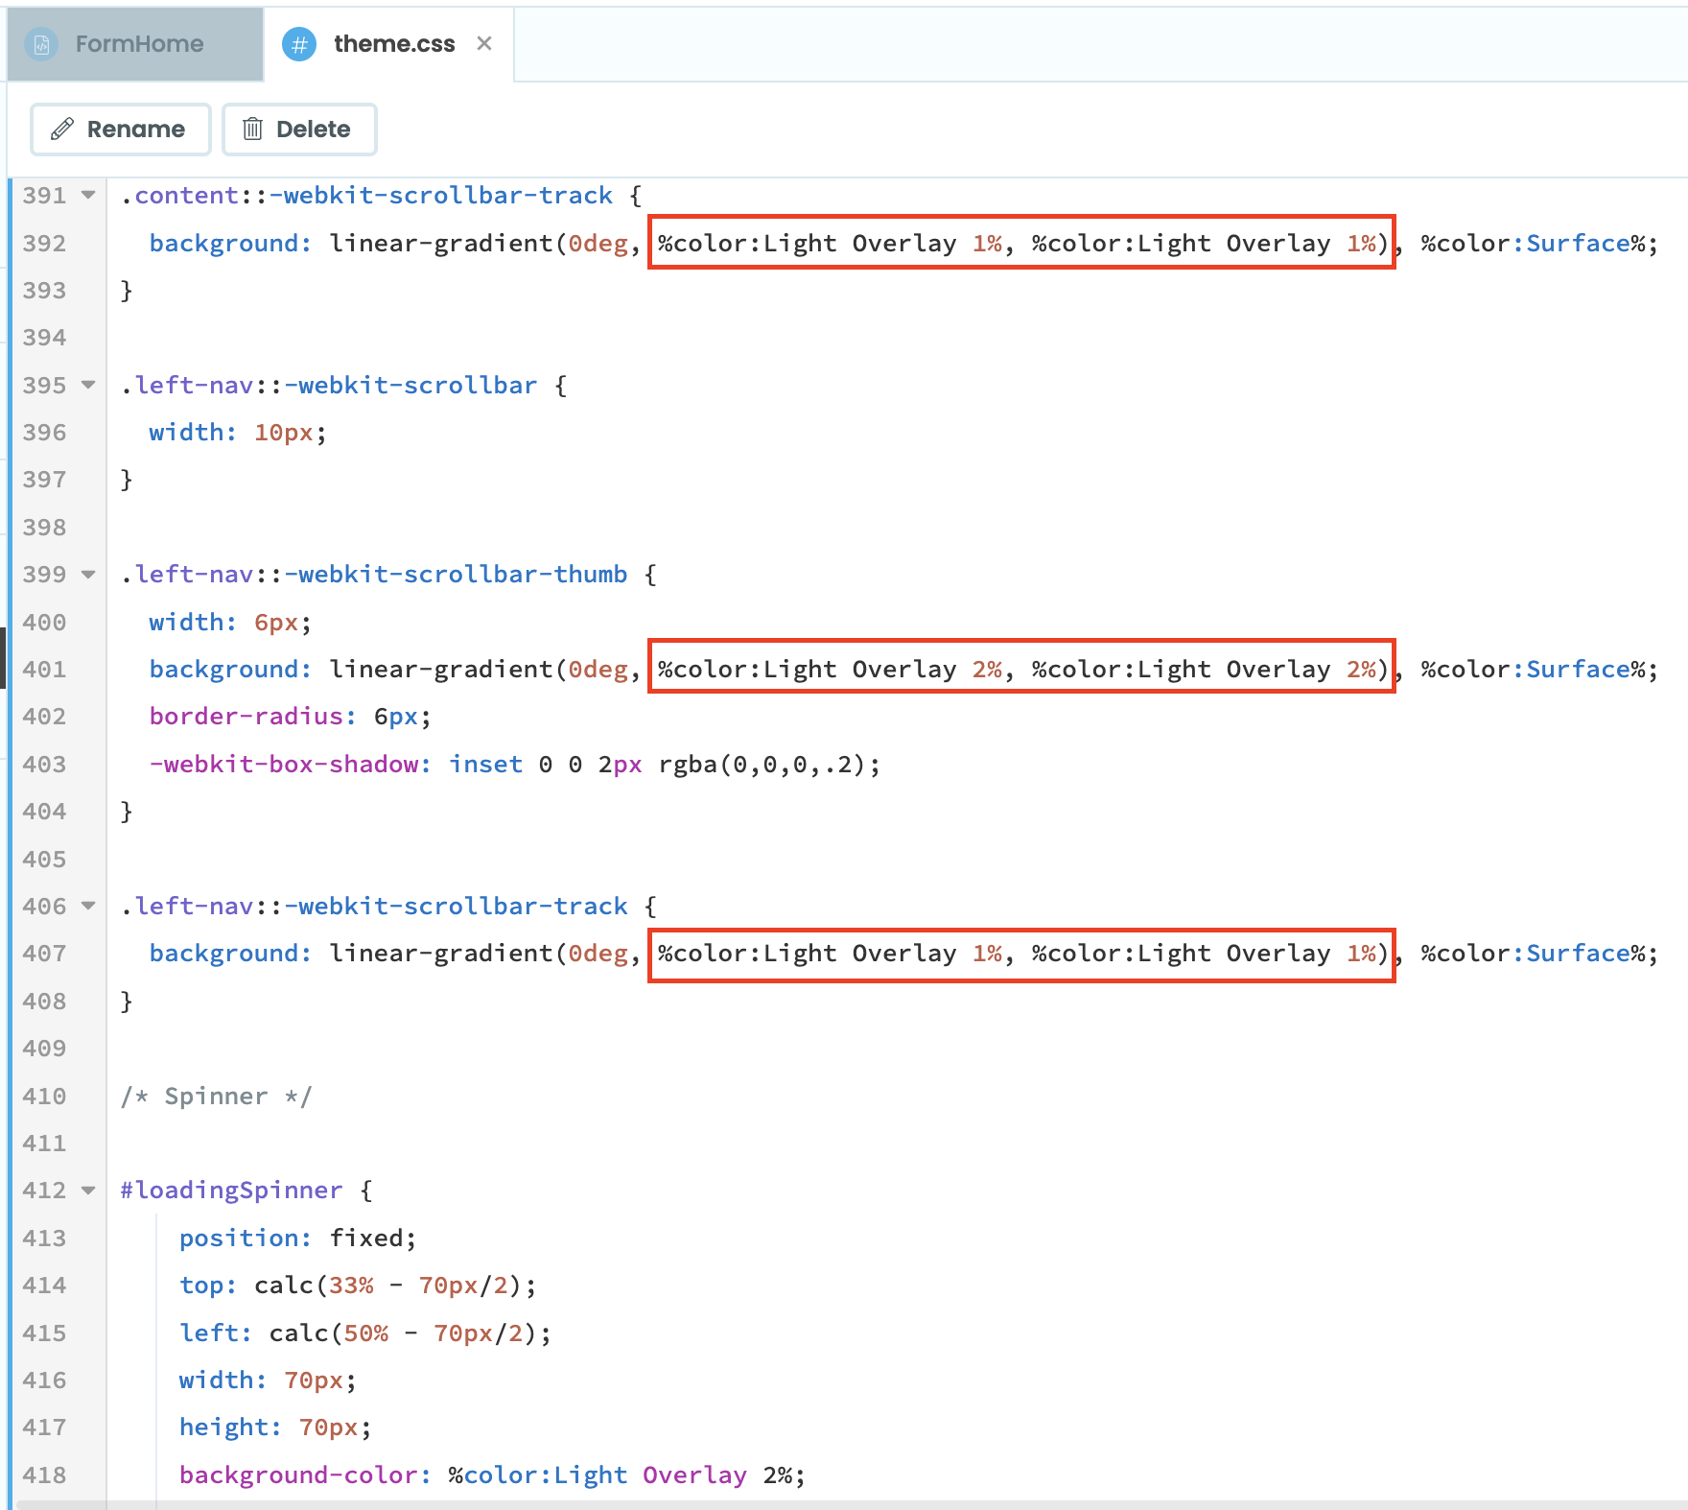Image resolution: width=1688 pixels, height=1510 pixels.
Task: Click 'linear-gradient(0deg' on line 401
Action: [x=479, y=670]
